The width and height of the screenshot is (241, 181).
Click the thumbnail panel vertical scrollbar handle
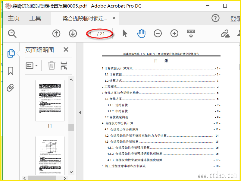[x=71, y=127]
